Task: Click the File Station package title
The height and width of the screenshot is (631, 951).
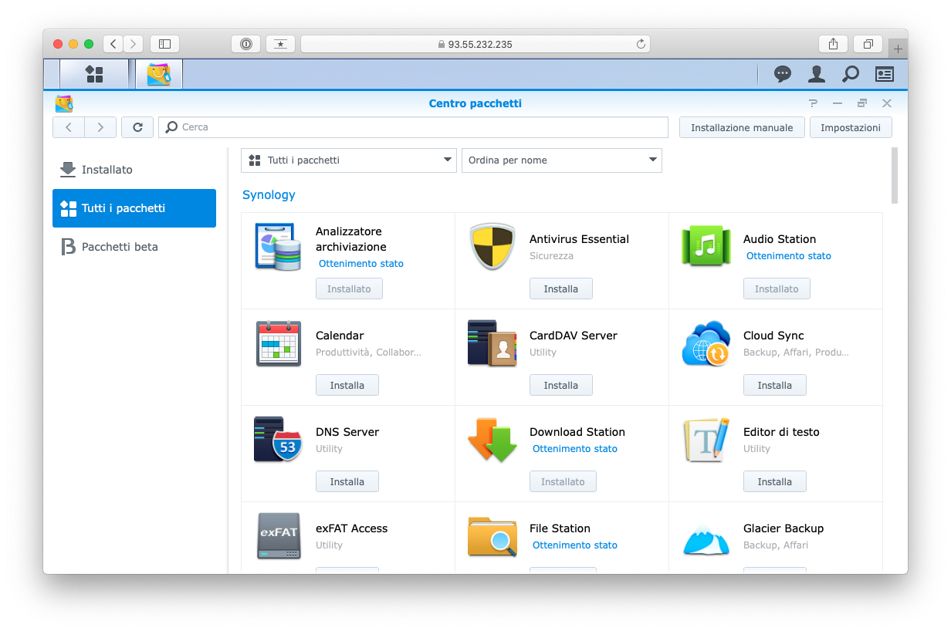Action: coord(560,528)
